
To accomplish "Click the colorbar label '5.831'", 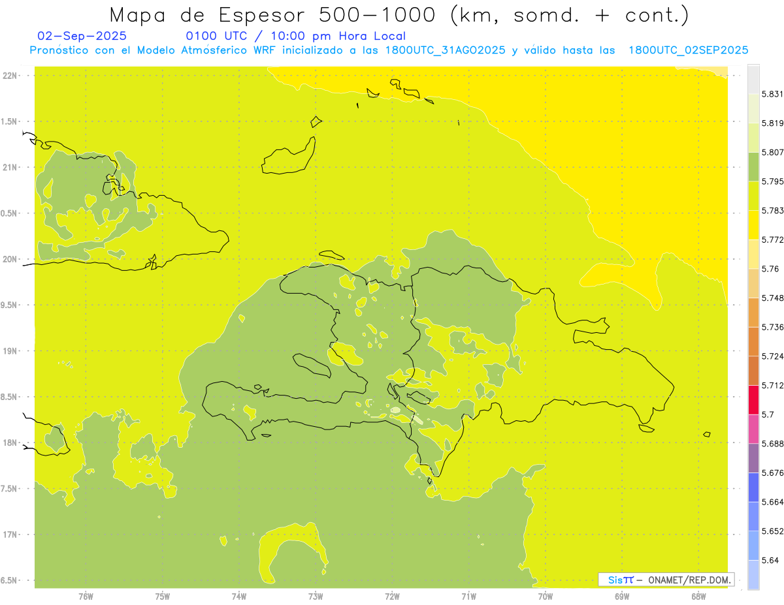I will pos(773,94).
